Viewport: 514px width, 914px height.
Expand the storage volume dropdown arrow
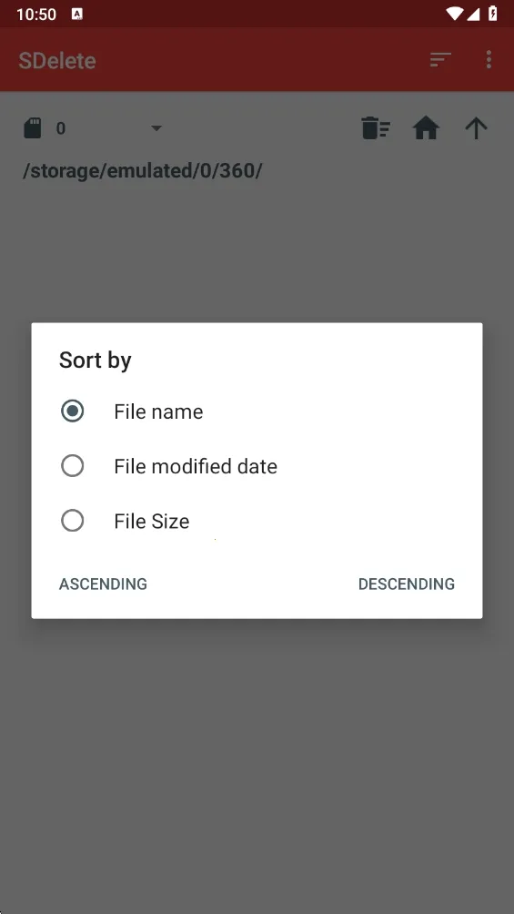click(x=156, y=128)
